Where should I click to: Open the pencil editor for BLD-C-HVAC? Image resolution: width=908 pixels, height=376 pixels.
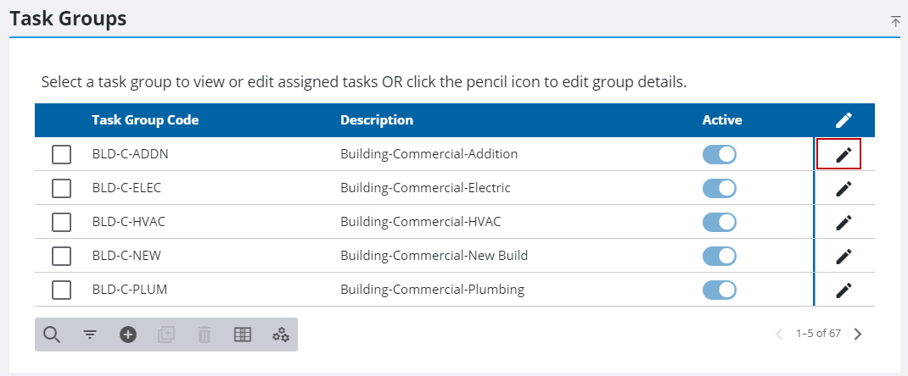coord(843,223)
